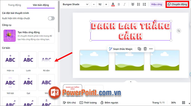
Task: Open the text alignment option
Action: click(x=133, y=4)
